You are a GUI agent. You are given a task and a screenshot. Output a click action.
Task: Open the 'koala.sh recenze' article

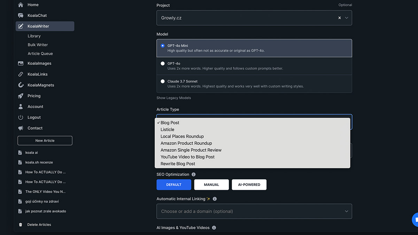coord(39,162)
